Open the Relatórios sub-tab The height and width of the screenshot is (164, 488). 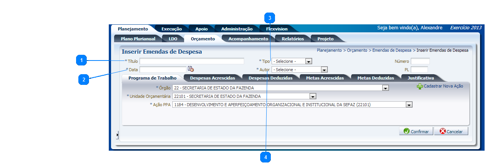[x=292, y=39]
